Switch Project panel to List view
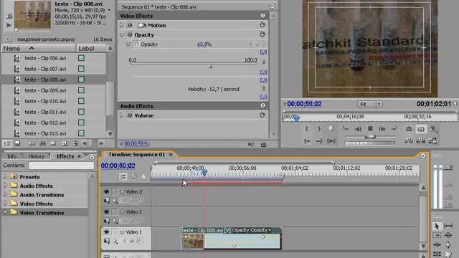This screenshot has width=459, height=258. tap(6, 143)
